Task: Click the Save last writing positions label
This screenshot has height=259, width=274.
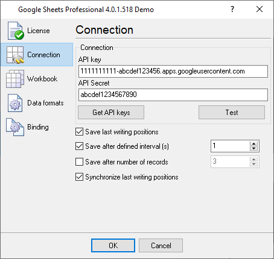Action: tap(122, 132)
